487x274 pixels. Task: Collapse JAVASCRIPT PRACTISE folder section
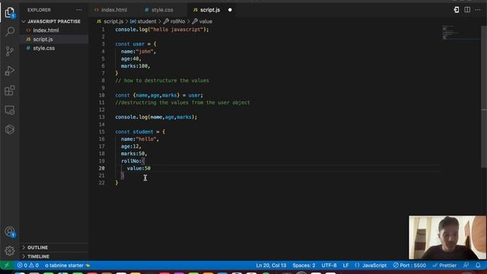pyautogui.click(x=54, y=21)
